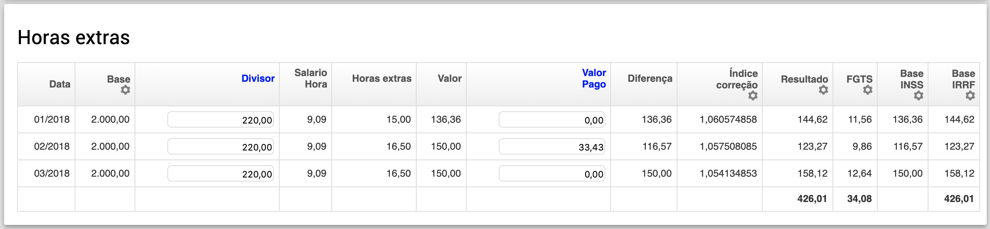Click the Base INSS gear icon

(918, 96)
